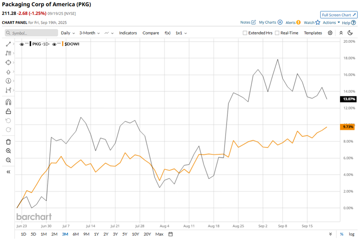This screenshot has height=239, width=360.
Task: Click the Full Screen Chart button
Action: 339,15
